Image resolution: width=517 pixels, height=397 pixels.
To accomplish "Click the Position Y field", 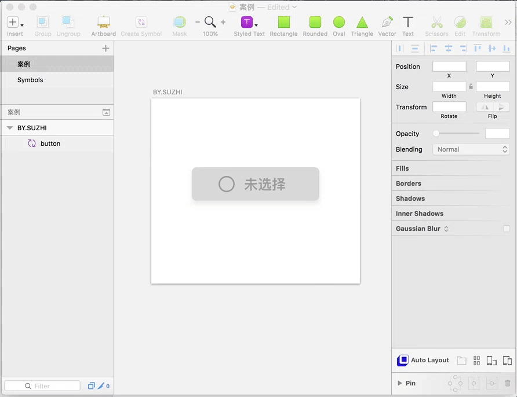I will 493,66.
